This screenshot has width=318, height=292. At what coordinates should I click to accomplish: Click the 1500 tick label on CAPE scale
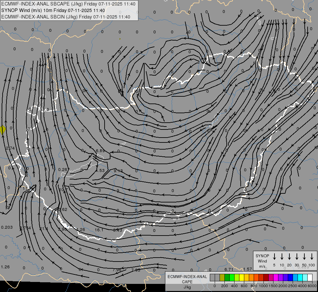273,286
